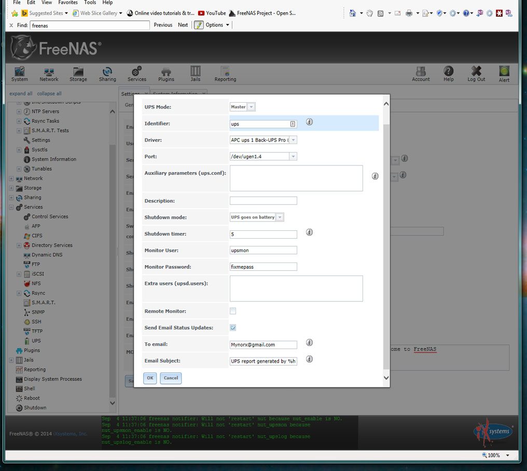The width and height of the screenshot is (527, 471).
Task: Open the Sharing toolbar icon
Action: [x=107, y=74]
